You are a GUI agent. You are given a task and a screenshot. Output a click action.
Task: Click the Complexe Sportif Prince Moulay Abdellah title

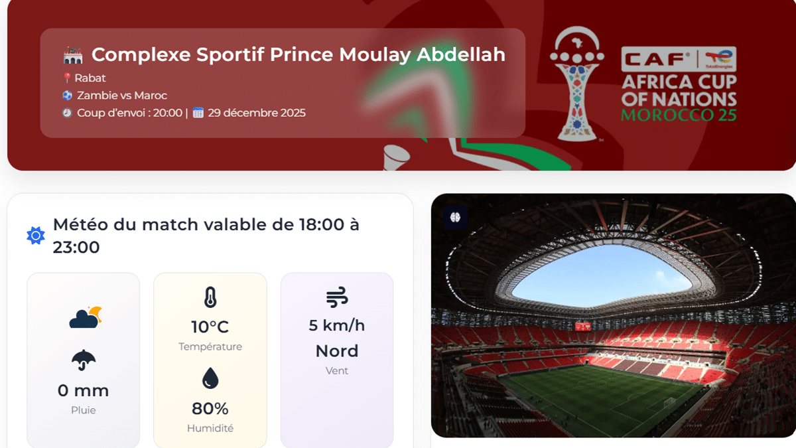[298, 54]
